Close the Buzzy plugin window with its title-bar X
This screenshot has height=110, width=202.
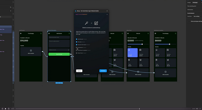(107, 11)
